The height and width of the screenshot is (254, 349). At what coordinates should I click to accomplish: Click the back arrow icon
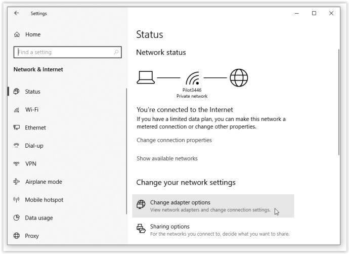click(x=17, y=13)
